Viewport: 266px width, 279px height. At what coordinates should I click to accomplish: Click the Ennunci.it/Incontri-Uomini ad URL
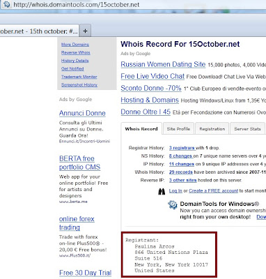click(84, 142)
